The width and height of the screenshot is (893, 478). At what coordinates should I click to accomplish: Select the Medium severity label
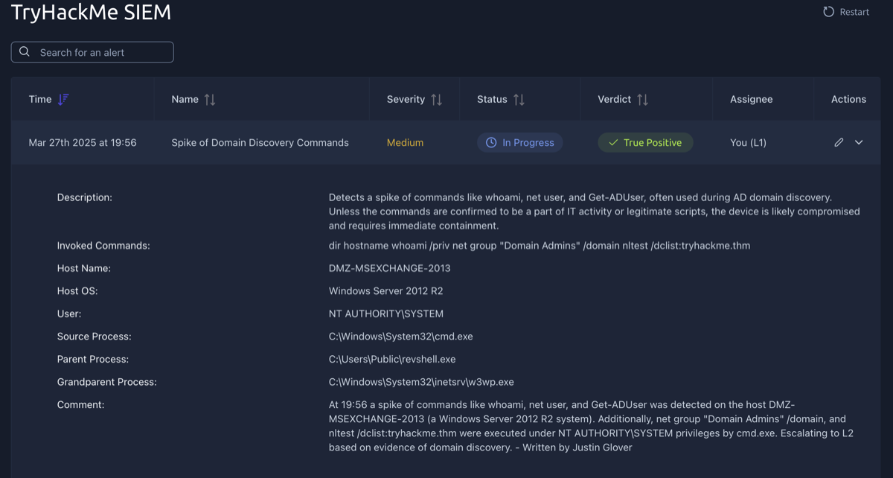pos(405,141)
